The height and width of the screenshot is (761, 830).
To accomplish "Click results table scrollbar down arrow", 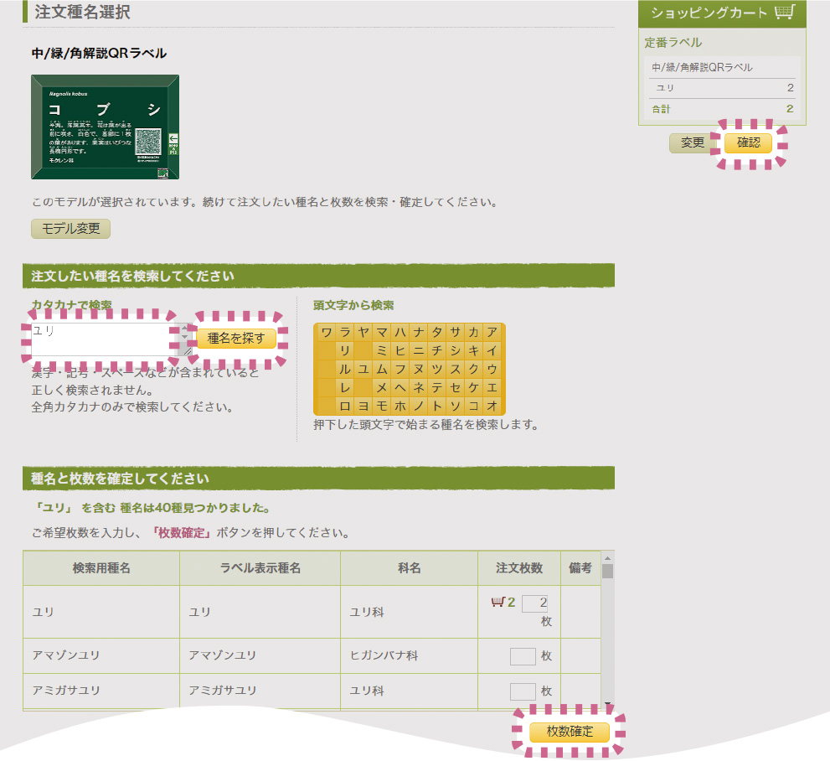I will tap(607, 706).
